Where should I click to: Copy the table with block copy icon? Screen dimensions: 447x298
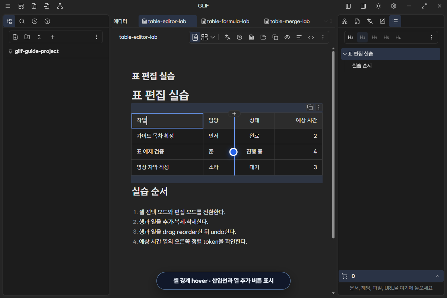pyautogui.click(x=310, y=107)
